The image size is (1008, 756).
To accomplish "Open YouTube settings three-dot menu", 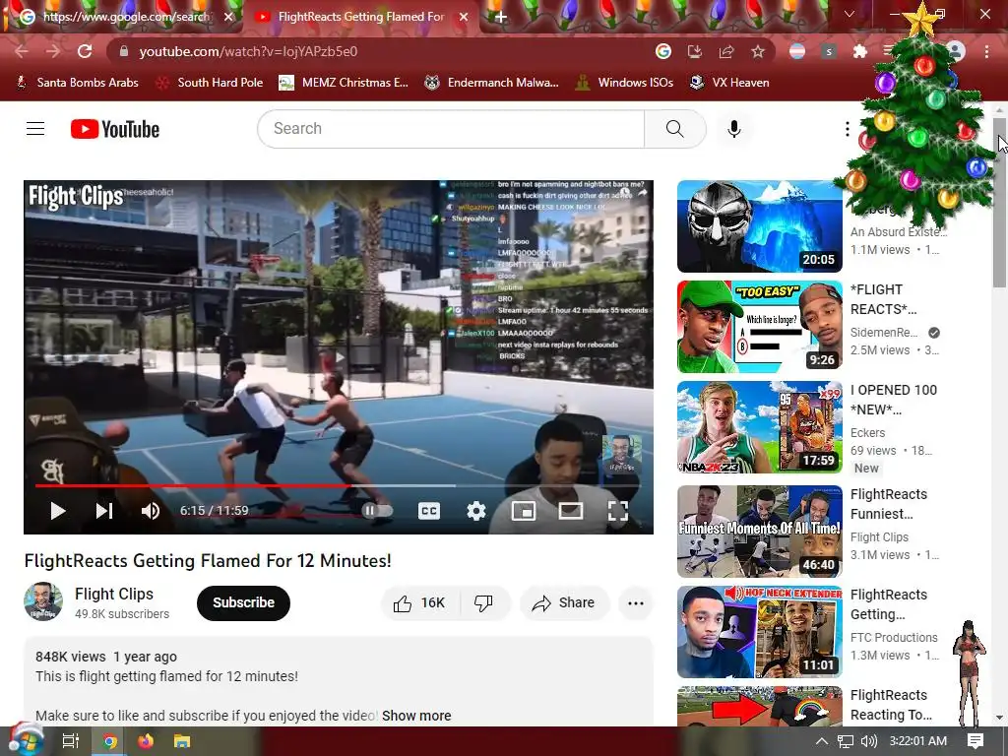I will point(848,129).
